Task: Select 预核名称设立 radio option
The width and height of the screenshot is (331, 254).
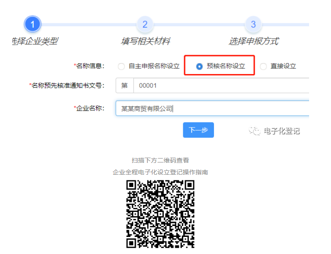Action: [x=199, y=67]
